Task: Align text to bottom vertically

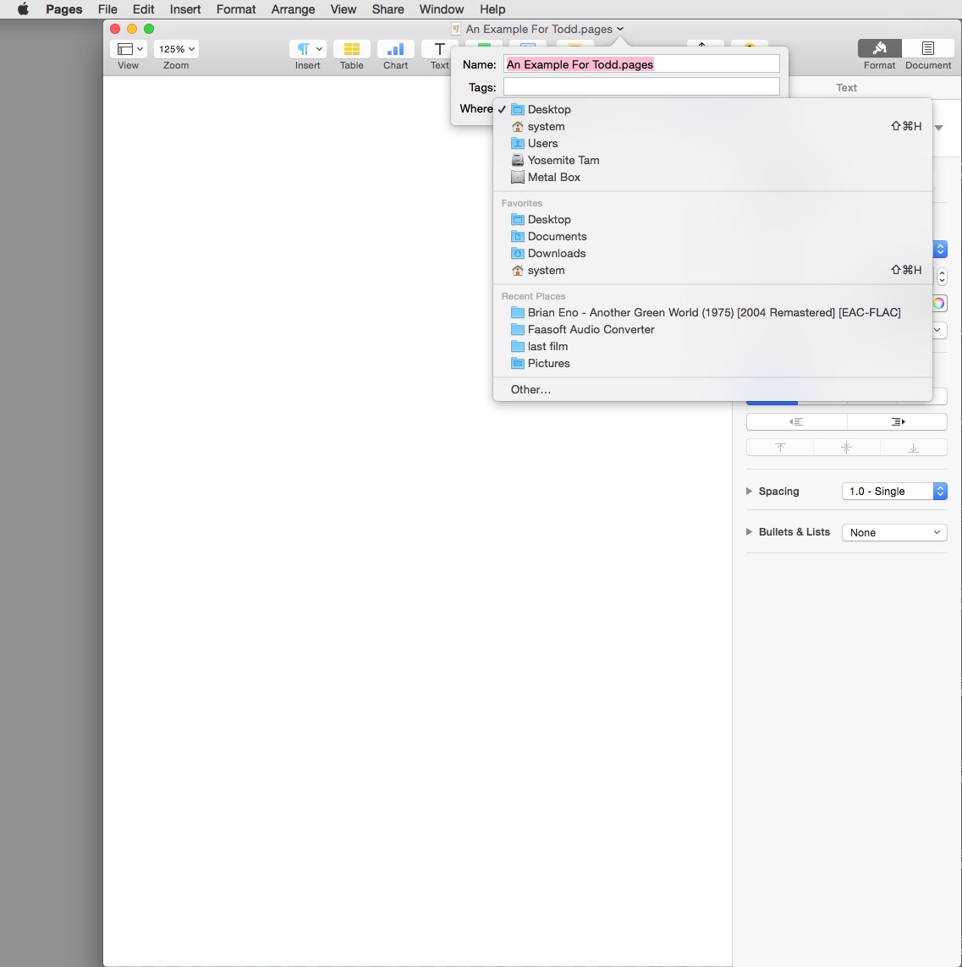Action: pos(913,448)
